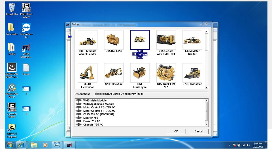This screenshot has height=150, width=272.
Task: Select the 272C Skidsteer thumbnail
Action: click(x=192, y=73)
